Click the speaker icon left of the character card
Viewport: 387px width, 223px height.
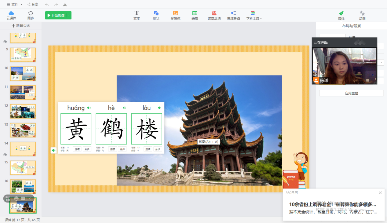click(x=53, y=150)
